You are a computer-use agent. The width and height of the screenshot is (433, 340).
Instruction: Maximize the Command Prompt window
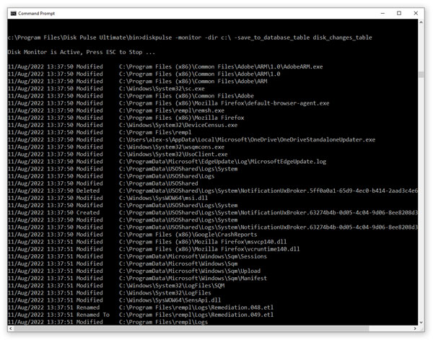(x=399, y=13)
